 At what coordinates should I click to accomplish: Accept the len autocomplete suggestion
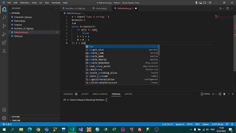(122, 47)
